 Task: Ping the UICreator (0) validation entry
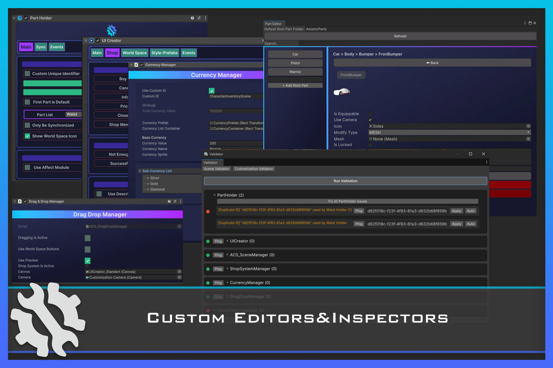218,241
